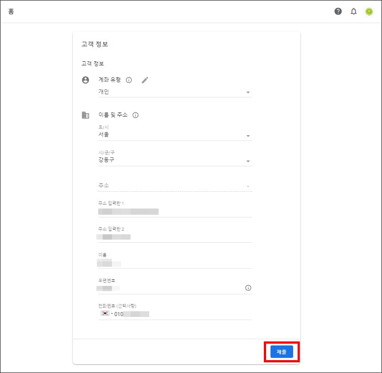Viewport: 382px width, 373px height.
Task: Open the 계좌 유형 dropdown showing 개인
Action: (248, 92)
